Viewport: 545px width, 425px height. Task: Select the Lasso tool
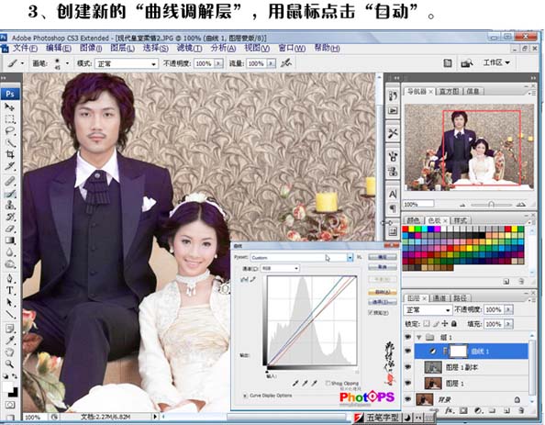click(10, 130)
